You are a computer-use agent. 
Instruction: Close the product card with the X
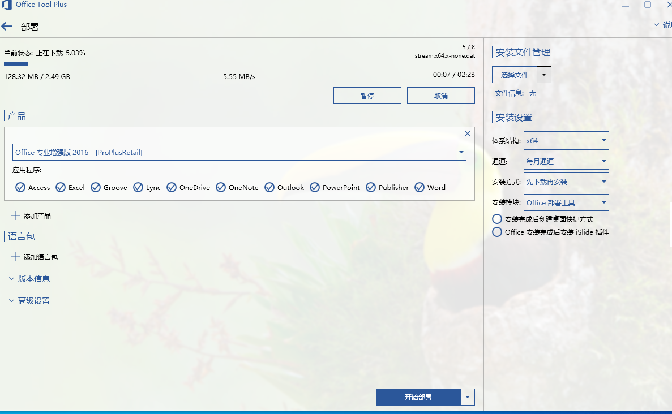(467, 133)
